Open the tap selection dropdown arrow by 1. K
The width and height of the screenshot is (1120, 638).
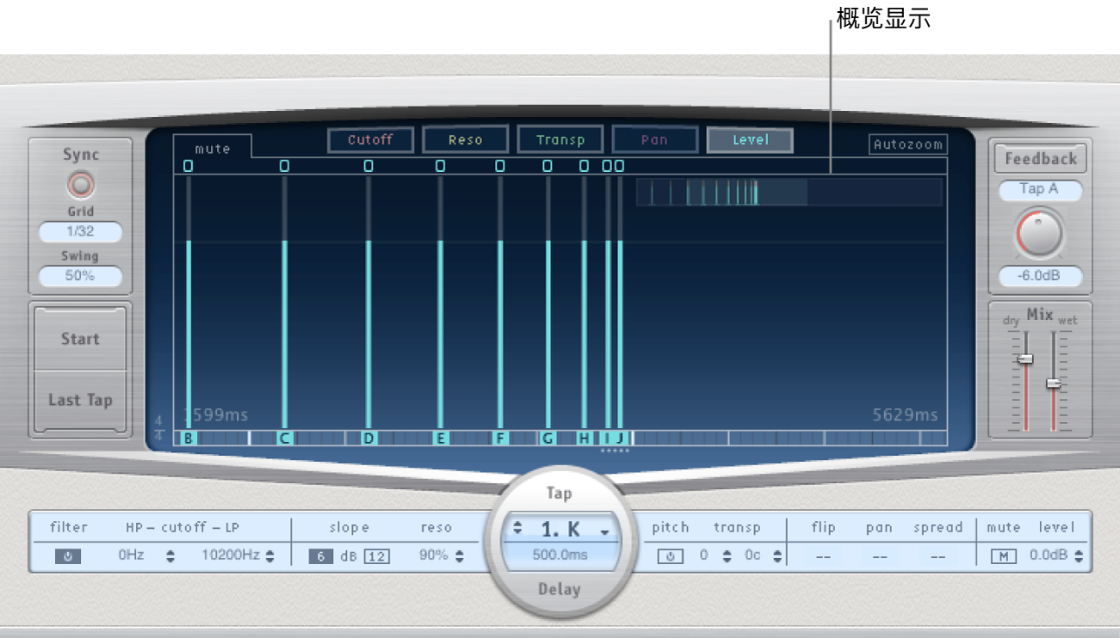pos(605,532)
